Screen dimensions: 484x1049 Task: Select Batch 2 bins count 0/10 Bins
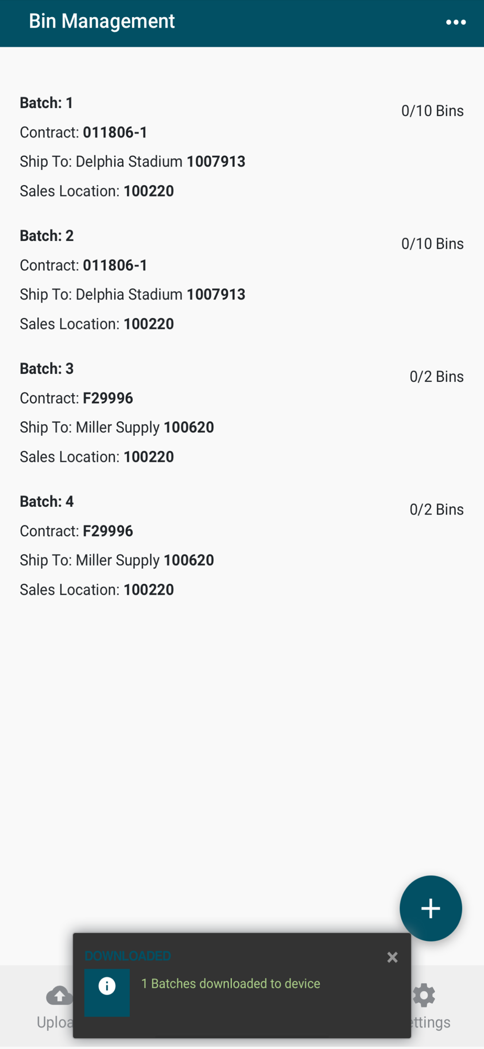click(432, 244)
